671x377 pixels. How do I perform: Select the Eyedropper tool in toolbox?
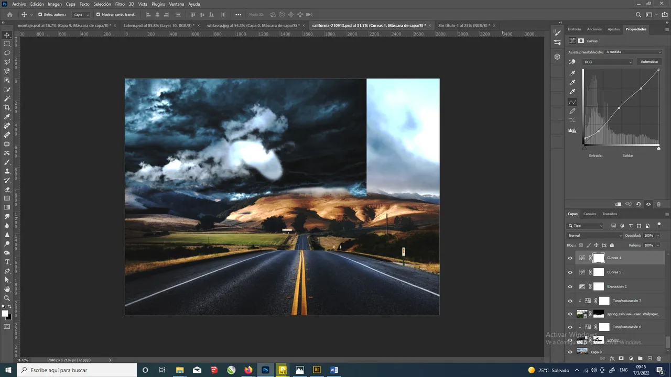coord(7,117)
